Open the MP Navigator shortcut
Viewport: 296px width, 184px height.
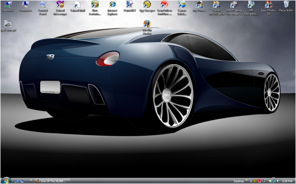[x=251, y=5]
